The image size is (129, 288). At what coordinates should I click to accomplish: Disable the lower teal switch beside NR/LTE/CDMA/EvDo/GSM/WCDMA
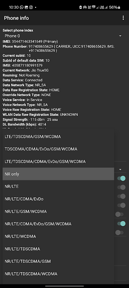(121, 224)
